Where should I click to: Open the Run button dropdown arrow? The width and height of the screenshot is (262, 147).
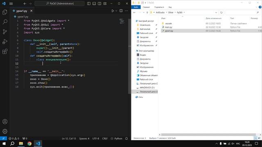[116, 11]
